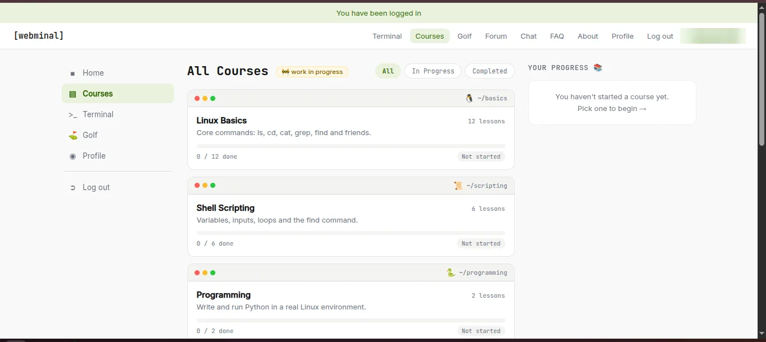Click the scroll icon beside ~/scripting
This screenshot has height=342, width=766.
point(458,186)
